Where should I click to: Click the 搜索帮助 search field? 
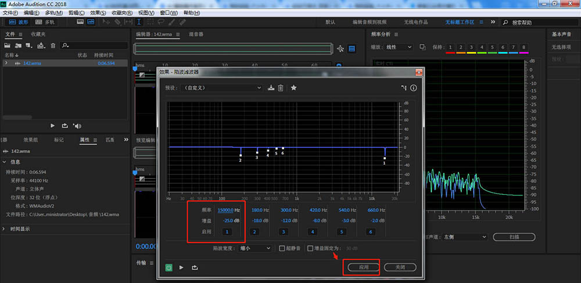click(540, 23)
